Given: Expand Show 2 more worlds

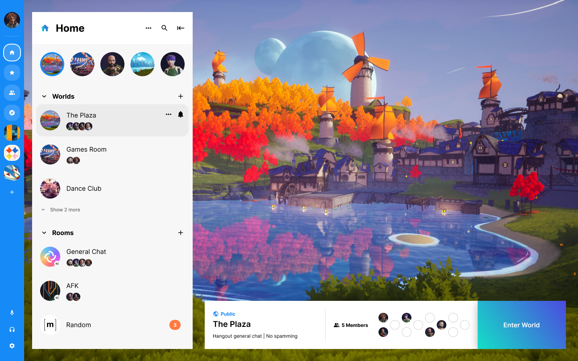Looking at the screenshot, I should [64, 210].
